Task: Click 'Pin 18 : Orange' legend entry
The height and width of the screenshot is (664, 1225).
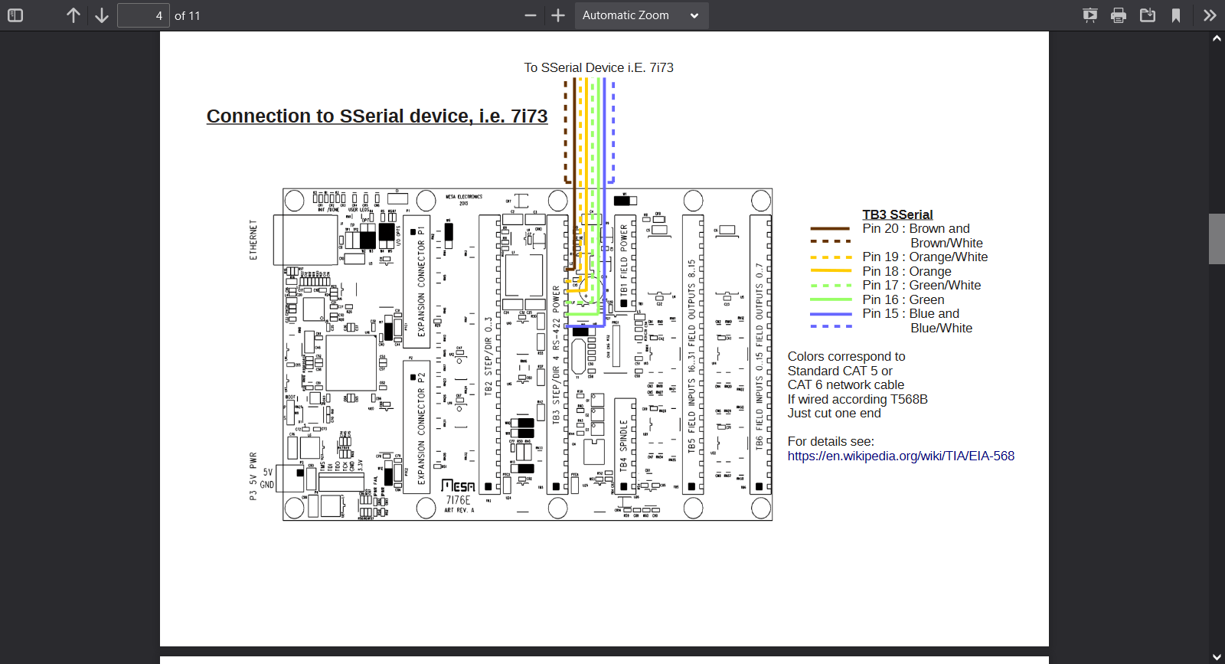Action: coord(906,271)
